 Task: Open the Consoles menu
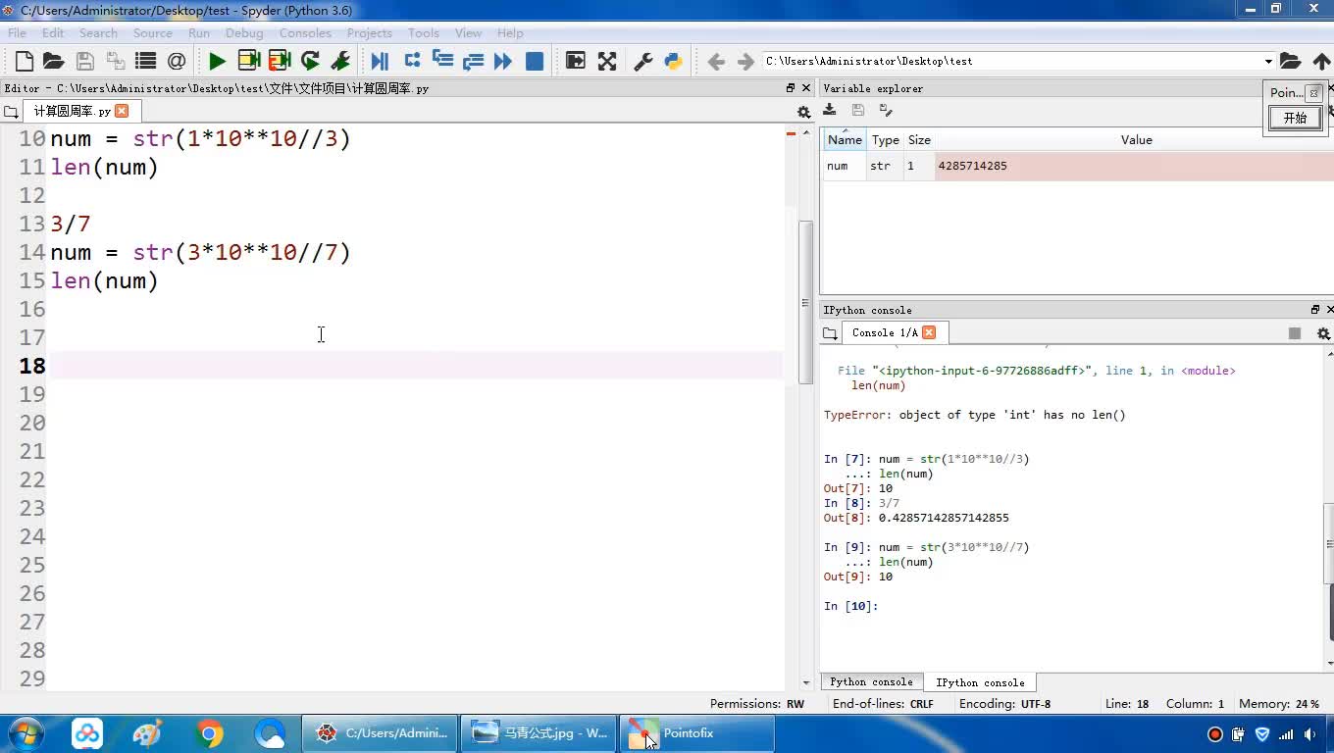pos(304,33)
